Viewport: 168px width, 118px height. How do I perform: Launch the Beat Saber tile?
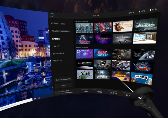(102, 54)
